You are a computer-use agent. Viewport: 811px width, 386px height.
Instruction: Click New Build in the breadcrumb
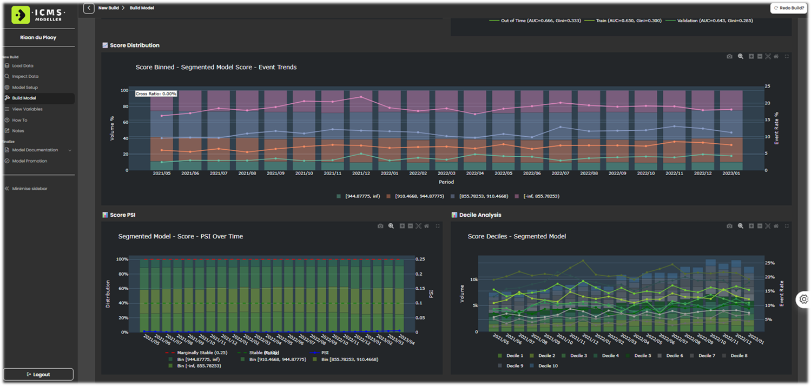pyautogui.click(x=107, y=8)
